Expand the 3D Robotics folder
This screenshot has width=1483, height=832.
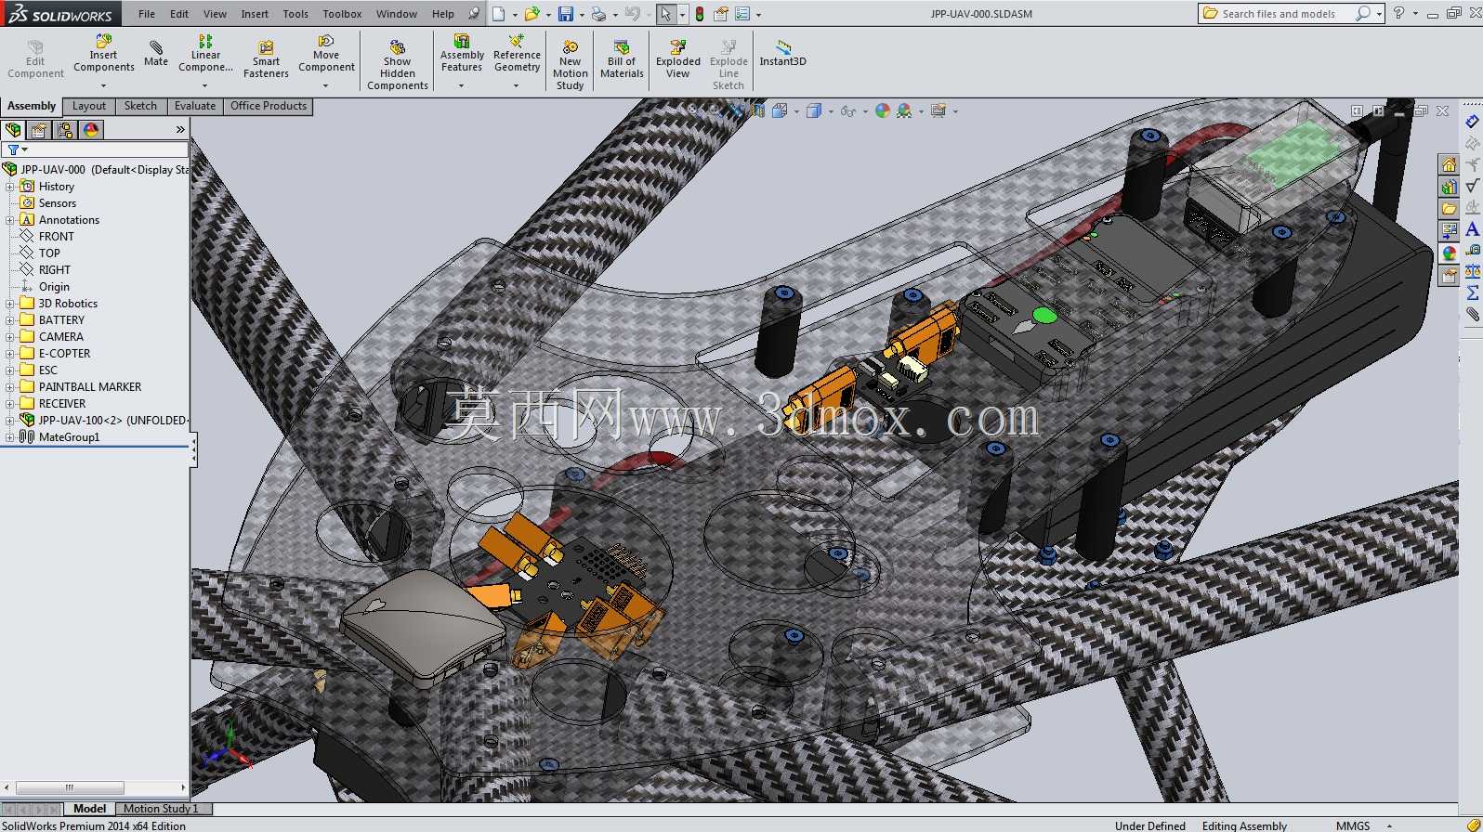[9, 304]
